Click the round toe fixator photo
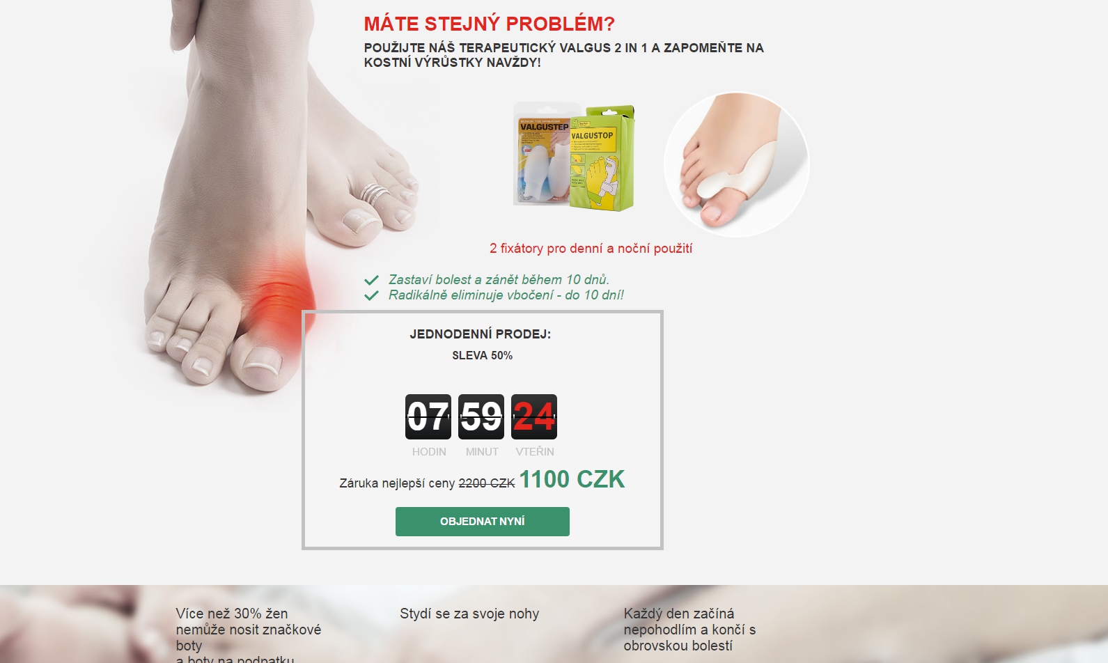Viewport: 1108px width, 663px height. point(737,164)
